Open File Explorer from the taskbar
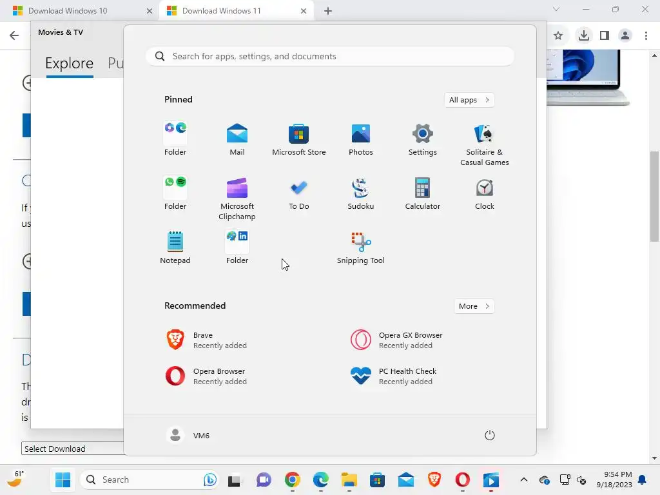 pos(349,480)
